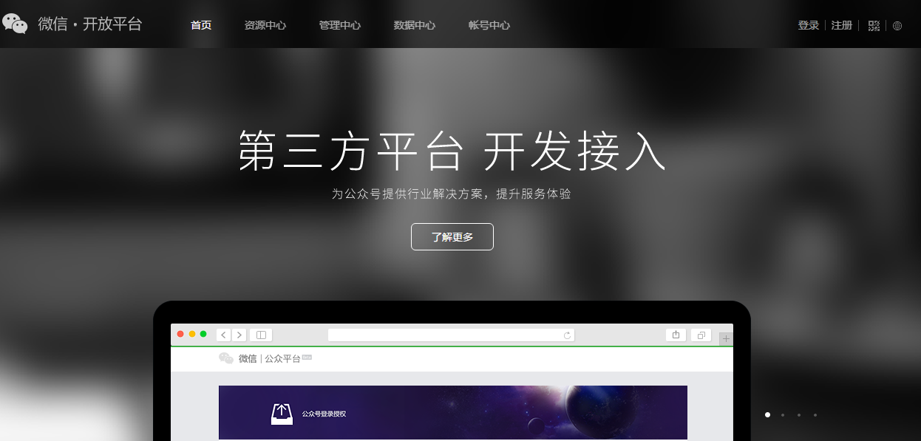Switch to the second carousel dot
Viewport: 921px width, 441px height.
coord(783,415)
